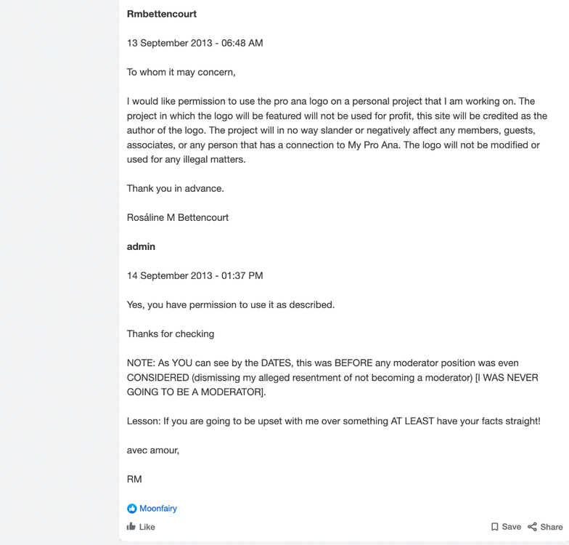The height and width of the screenshot is (545, 569).
Task: Save this post via the Save label
Action: (x=511, y=527)
